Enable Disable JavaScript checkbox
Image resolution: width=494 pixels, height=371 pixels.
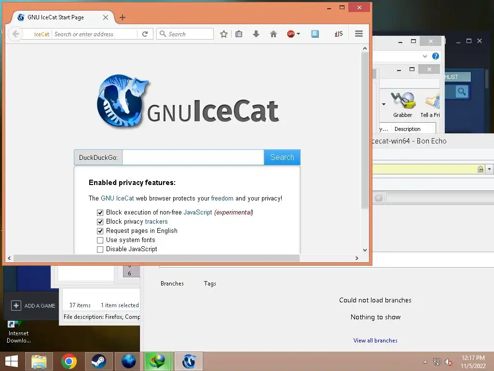(x=100, y=249)
